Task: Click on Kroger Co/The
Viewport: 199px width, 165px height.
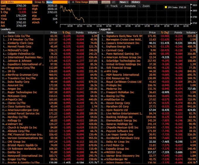Action: pos(17,159)
